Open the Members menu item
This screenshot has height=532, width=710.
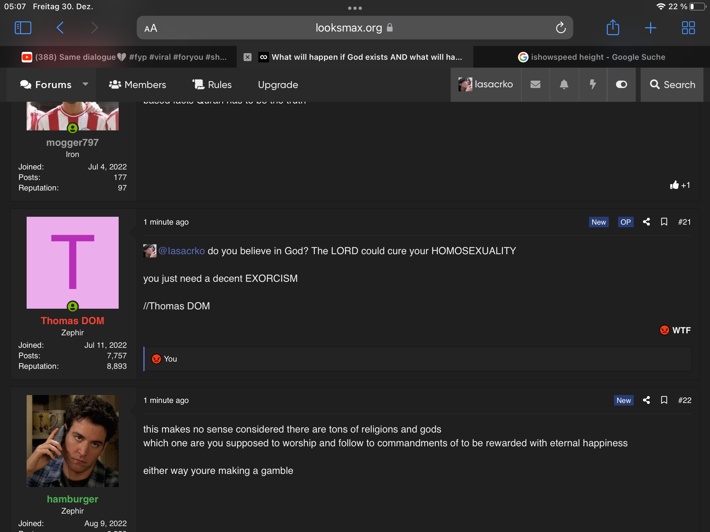[x=137, y=84]
